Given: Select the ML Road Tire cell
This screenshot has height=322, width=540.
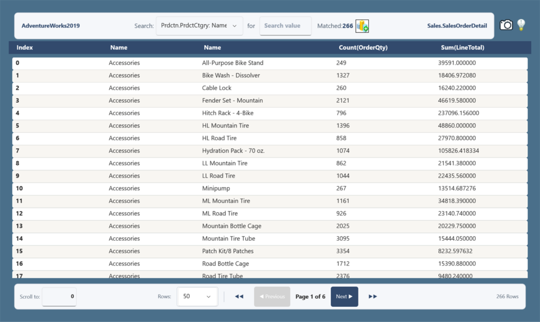Looking at the screenshot, I should (220, 213).
